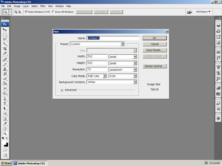Click the Height value field
Screen dimensions: 222x166
point(97,63)
